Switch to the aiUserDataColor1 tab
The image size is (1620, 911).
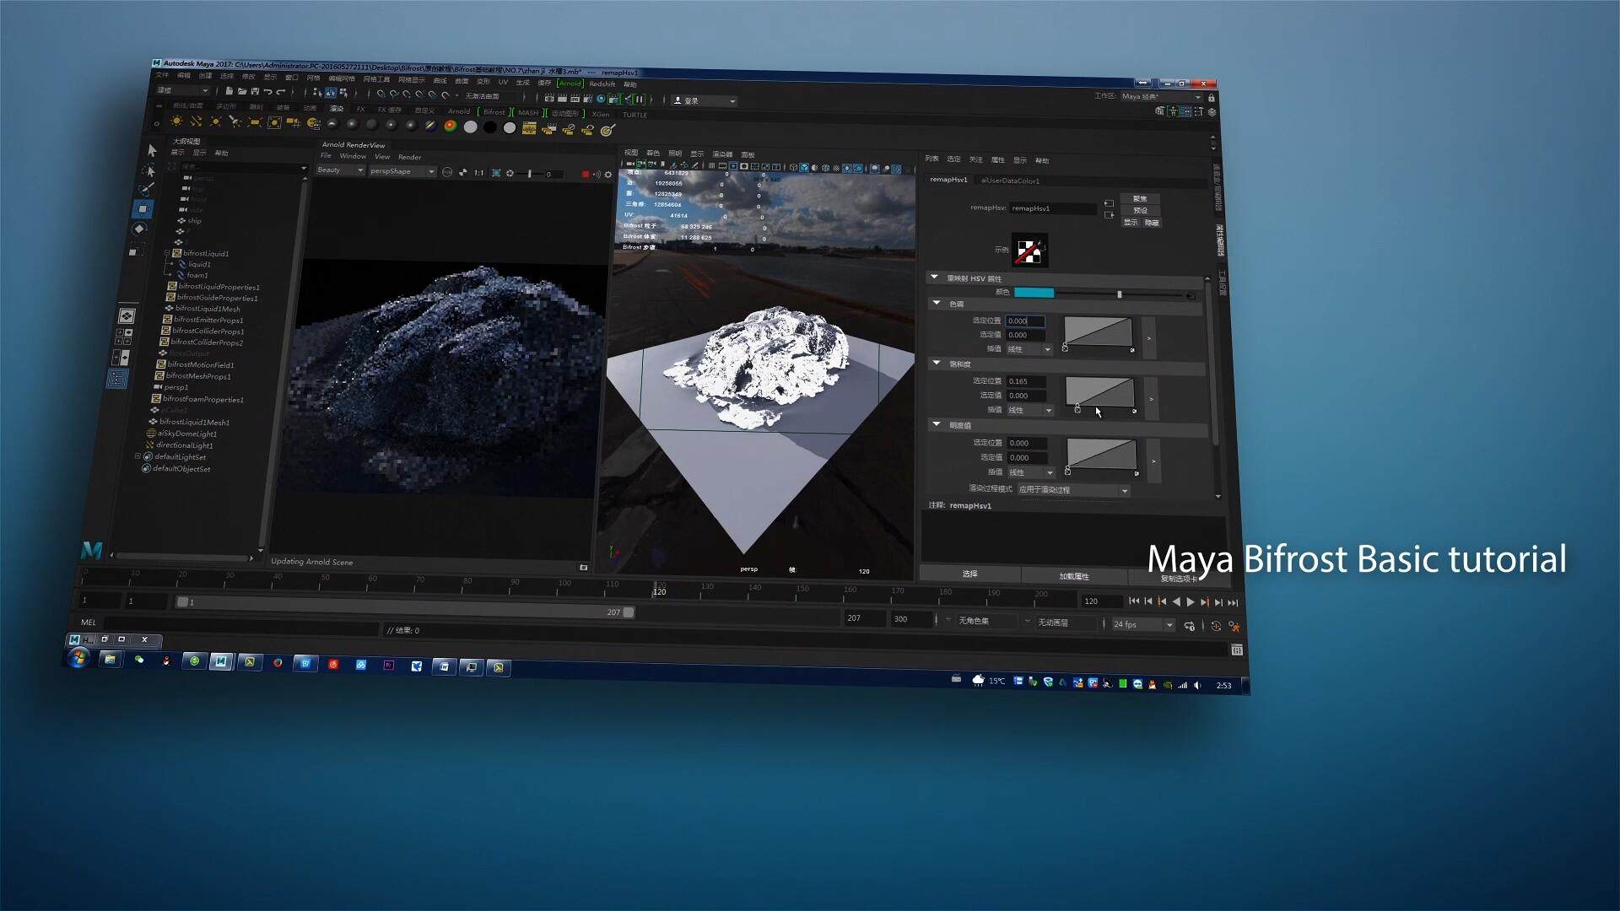click(x=1010, y=181)
